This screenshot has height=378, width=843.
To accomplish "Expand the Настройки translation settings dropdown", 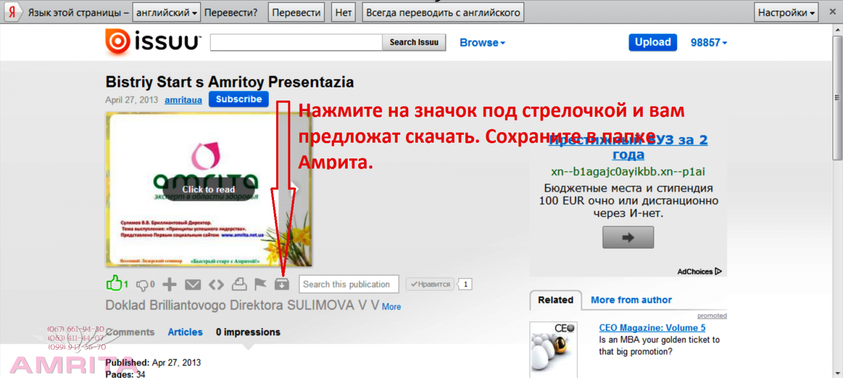I will [786, 13].
